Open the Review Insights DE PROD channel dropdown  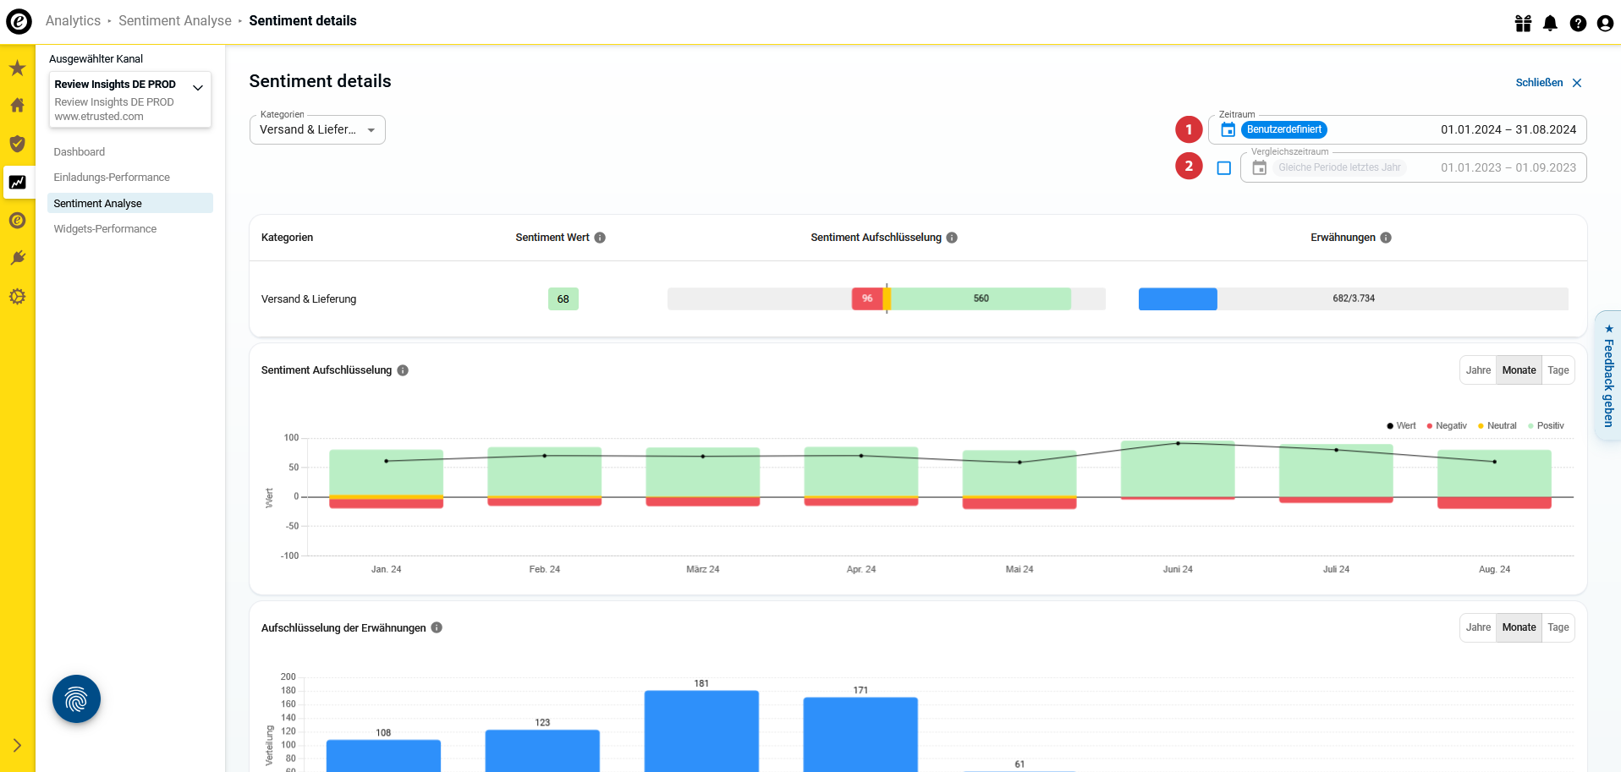130,100
